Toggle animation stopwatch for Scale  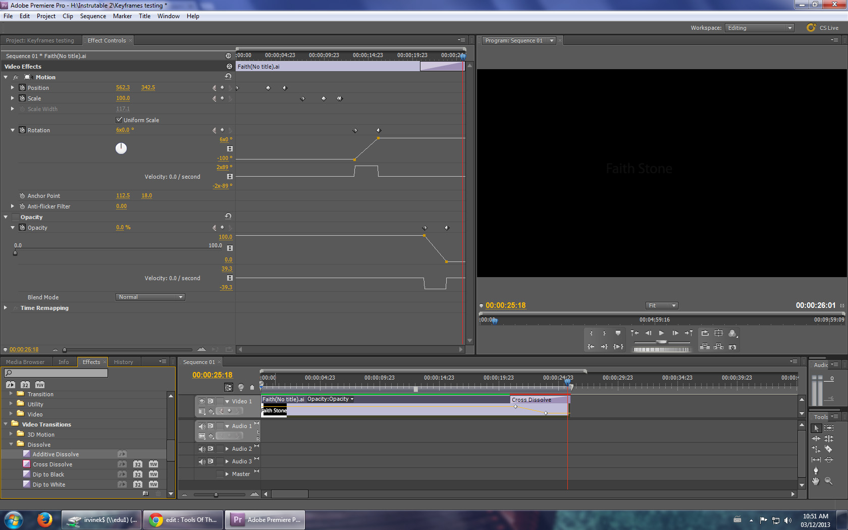(22, 98)
